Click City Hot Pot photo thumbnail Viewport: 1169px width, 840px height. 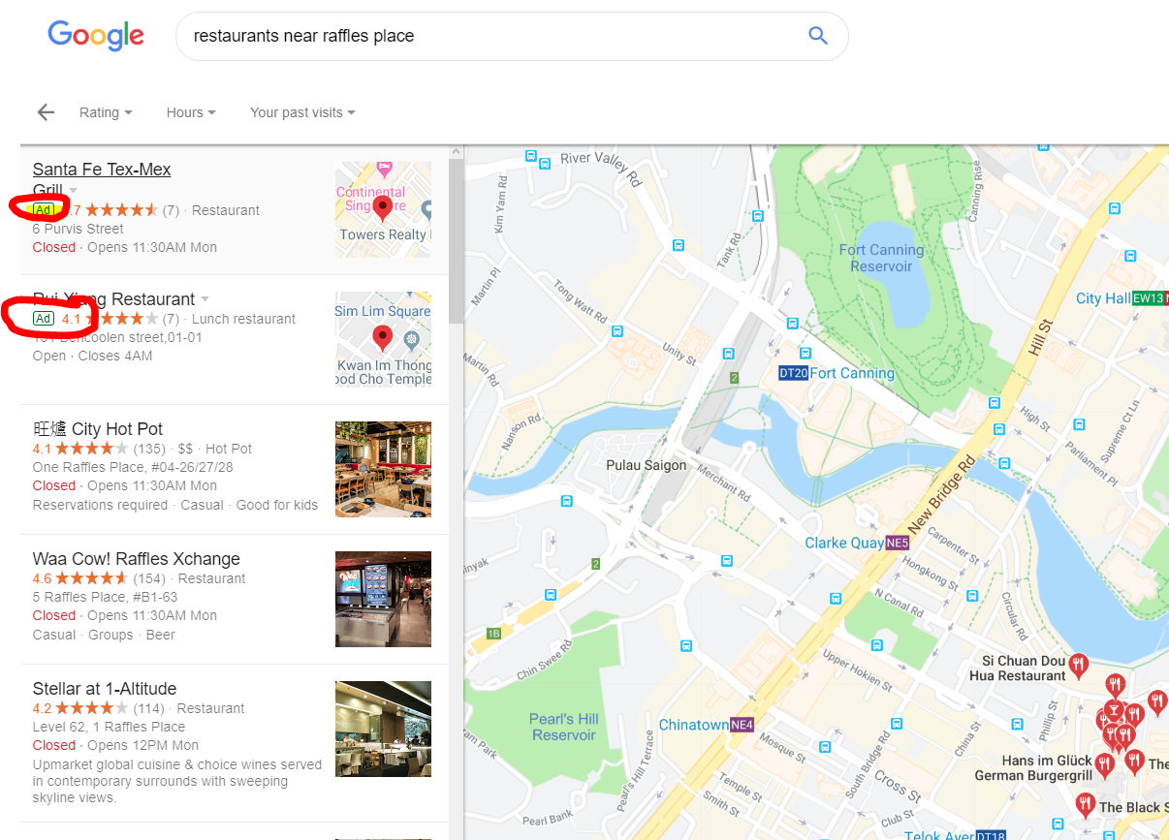click(x=383, y=469)
